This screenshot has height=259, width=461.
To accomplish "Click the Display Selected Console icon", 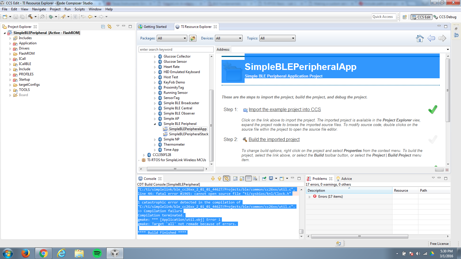I will click(x=271, y=179).
